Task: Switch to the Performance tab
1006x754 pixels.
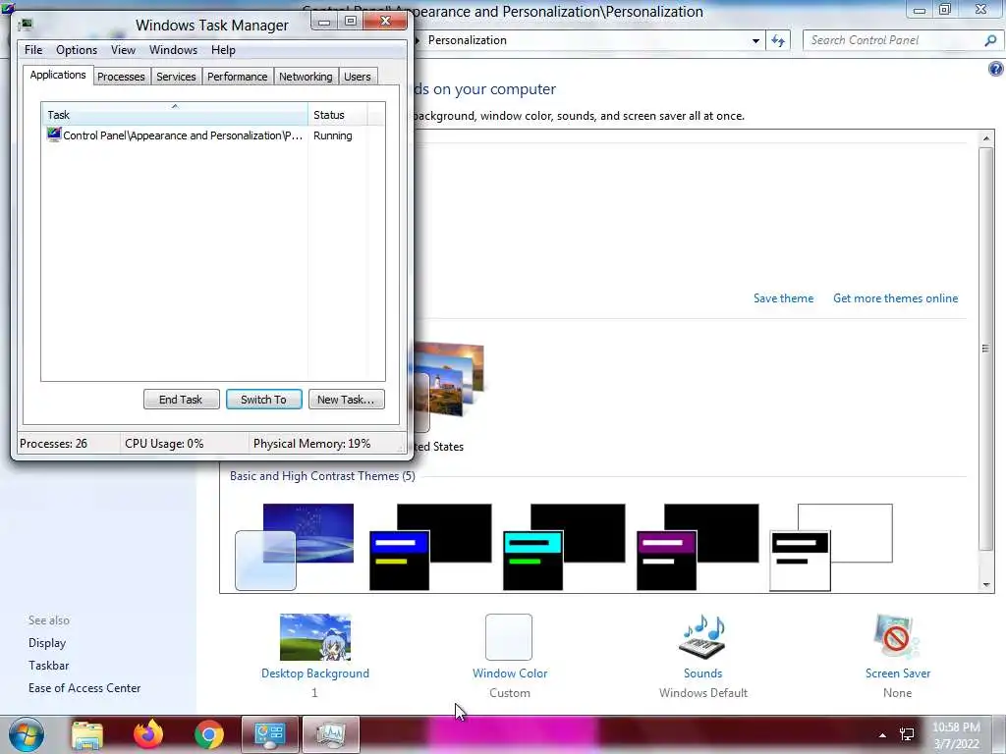Action: pyautogui.click(x=238, y=77)
